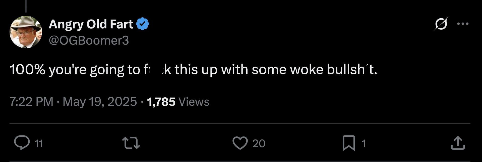482x162 pixels.
Task: Like the post with the heart icon
Action: (240, 143)
